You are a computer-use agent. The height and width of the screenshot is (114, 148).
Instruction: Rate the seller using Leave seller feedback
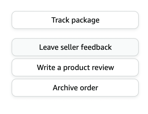(75, 47)
